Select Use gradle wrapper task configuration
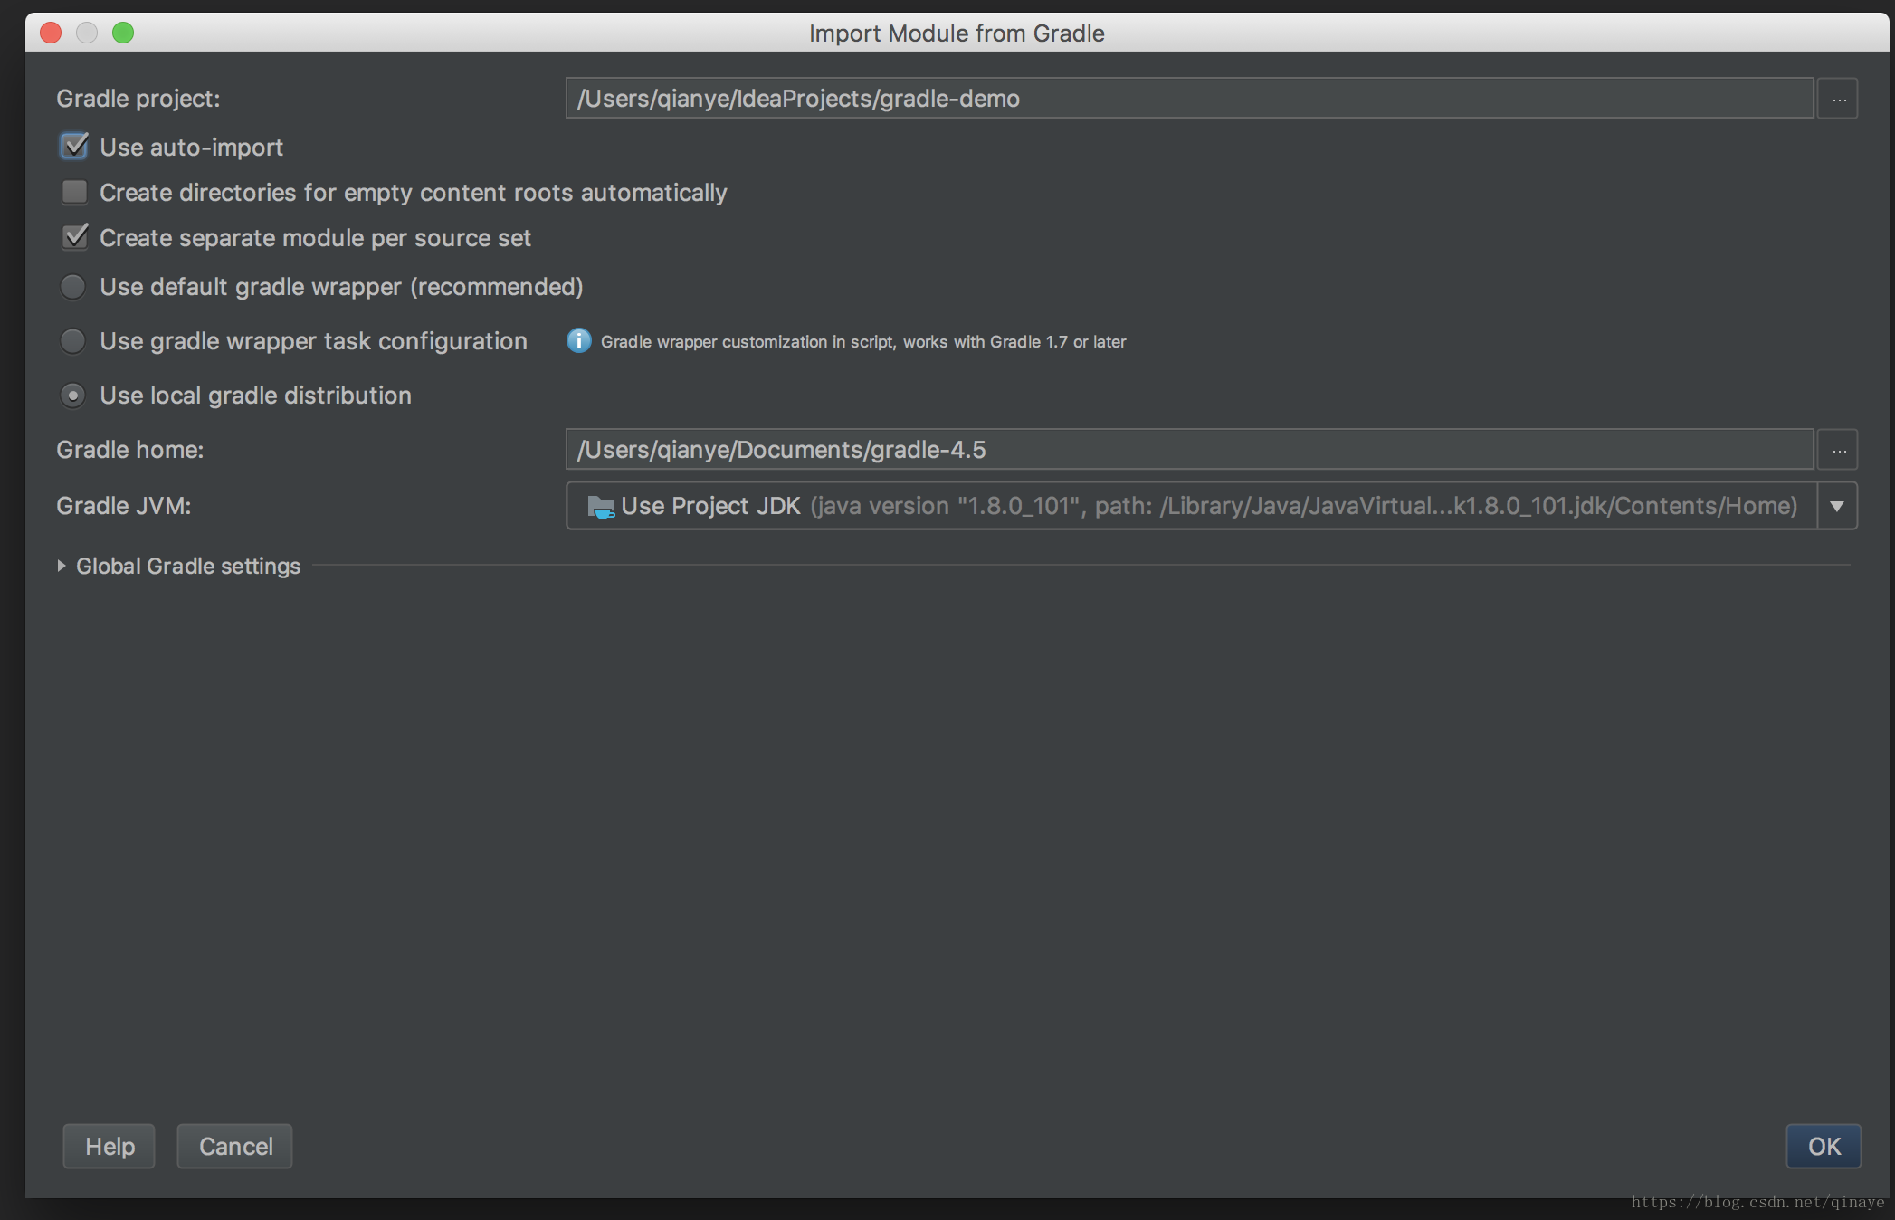 click(72, 341)
